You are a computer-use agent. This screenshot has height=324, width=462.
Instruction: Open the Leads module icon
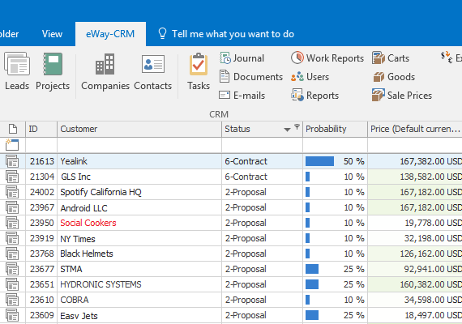pos(17,64)
